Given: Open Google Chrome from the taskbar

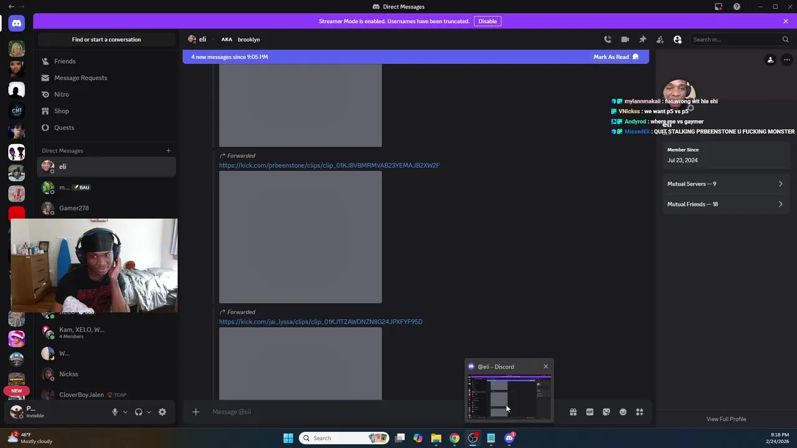Looking at the screenshot, I should tap(455, 438).
